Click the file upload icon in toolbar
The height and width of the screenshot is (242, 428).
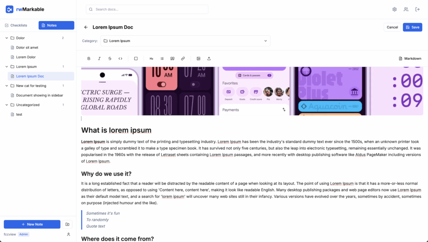pos(209,59)
